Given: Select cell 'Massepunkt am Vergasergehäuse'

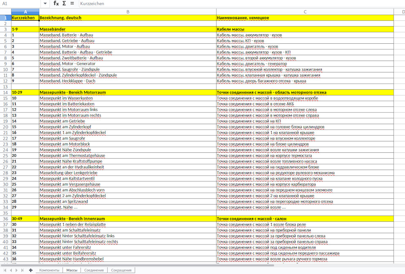Looking at the screenshot, I should (128, 184).
